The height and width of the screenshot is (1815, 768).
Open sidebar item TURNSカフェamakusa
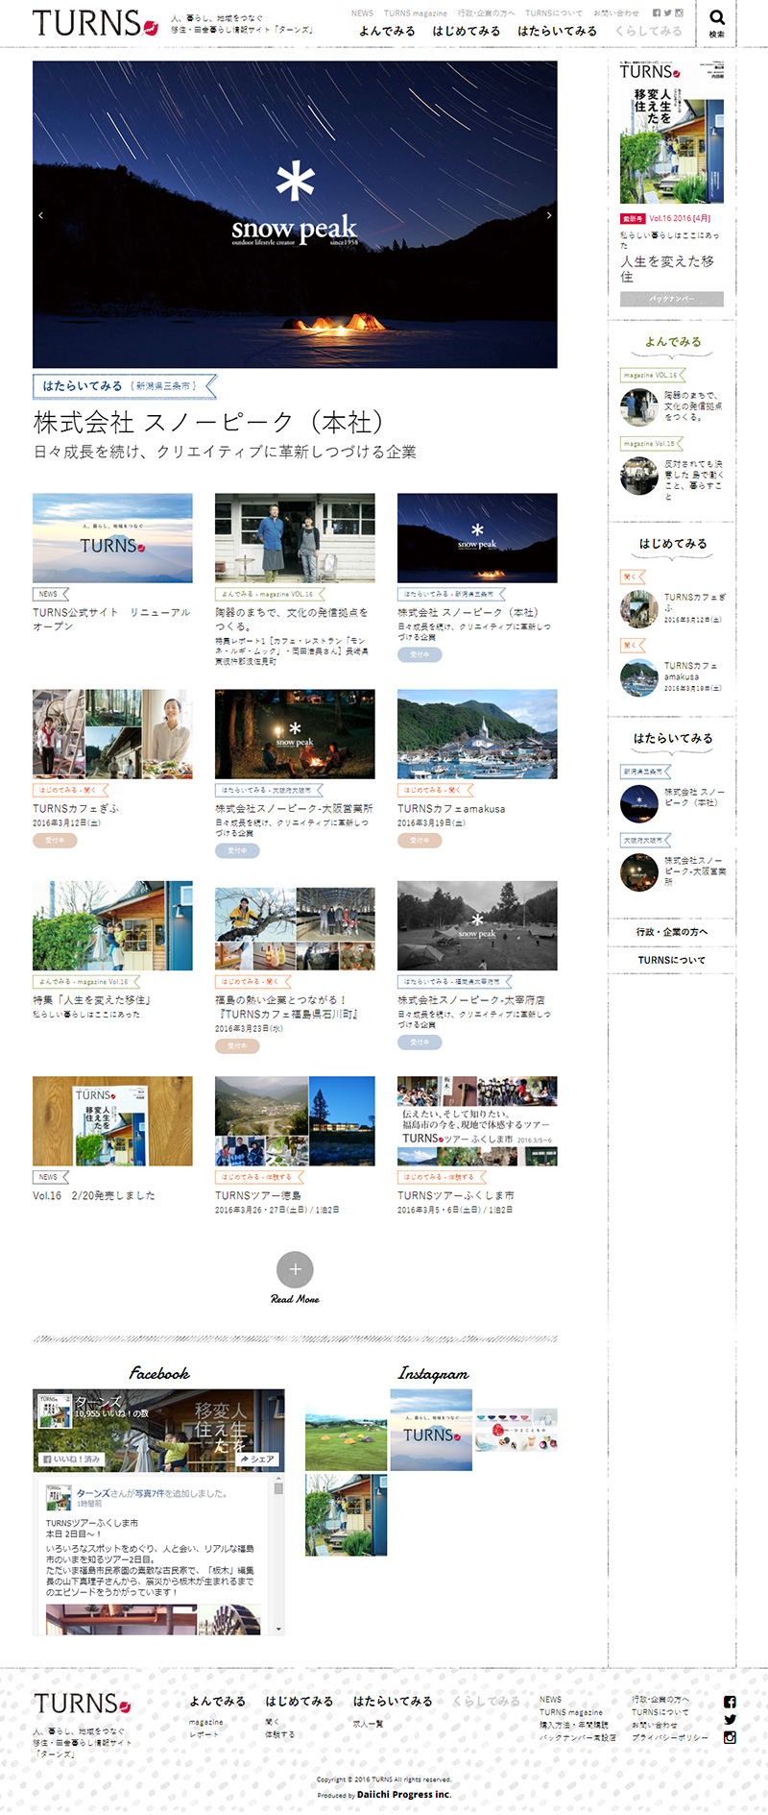tap(690, 671)
